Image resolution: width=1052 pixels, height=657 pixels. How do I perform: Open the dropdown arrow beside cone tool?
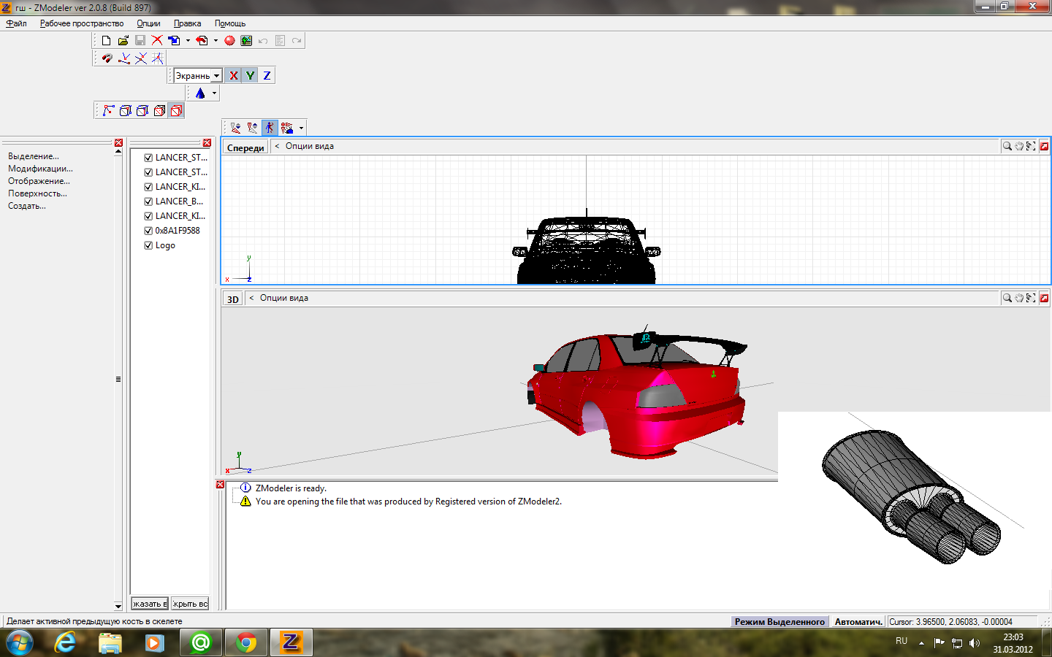click(x=214, y=93)
